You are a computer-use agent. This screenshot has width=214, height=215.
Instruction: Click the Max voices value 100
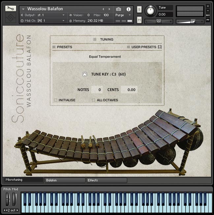[x=106, y=15]
